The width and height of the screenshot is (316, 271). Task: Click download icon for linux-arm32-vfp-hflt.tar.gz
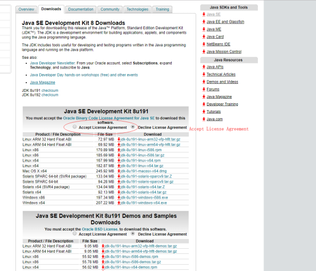tap(119, 139)
